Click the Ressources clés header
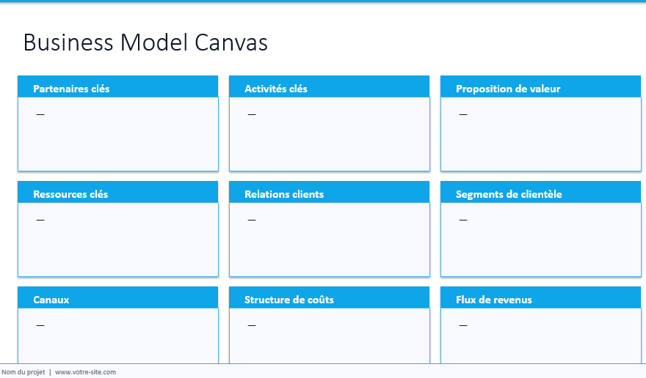 pos(70,194)
